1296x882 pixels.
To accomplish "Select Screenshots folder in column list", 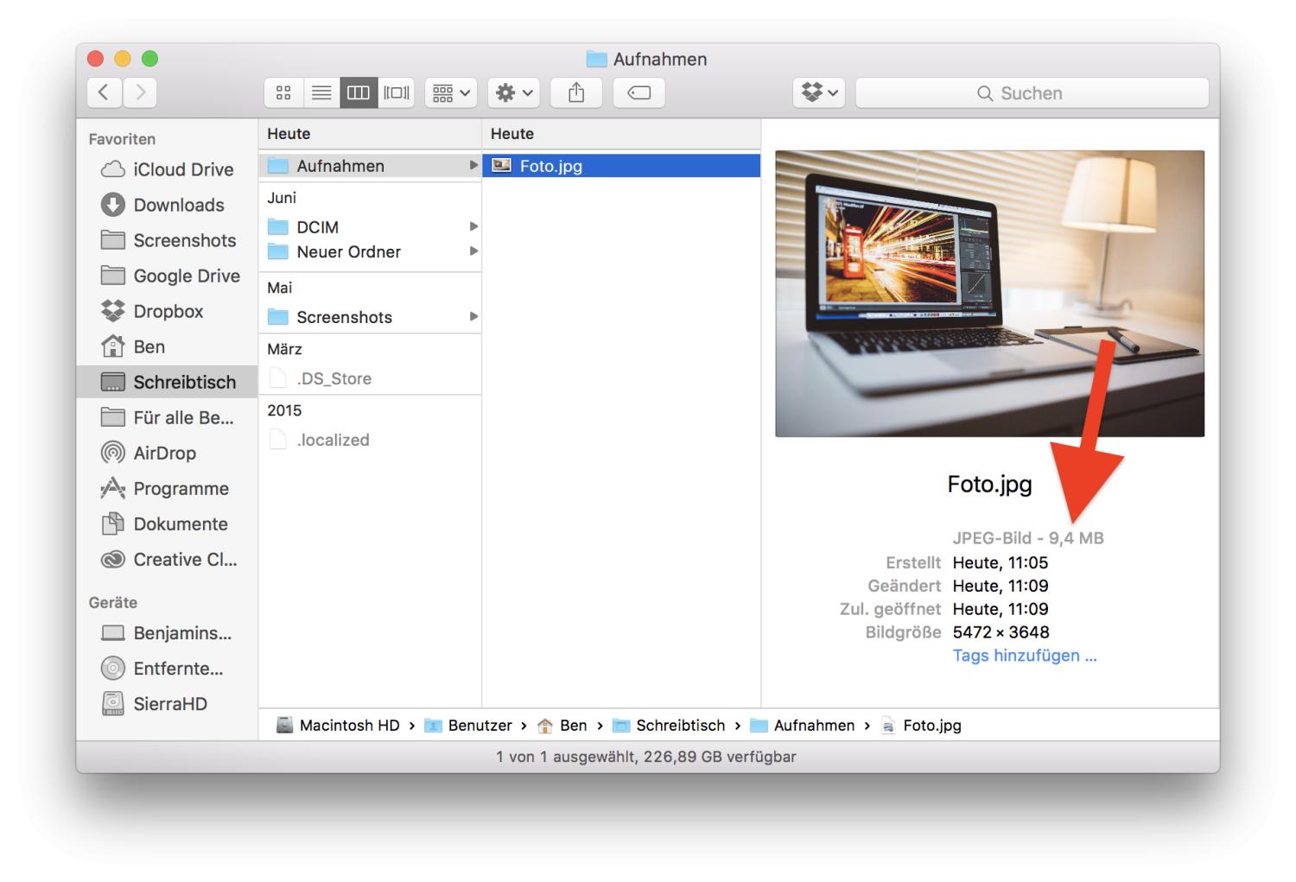I will pos(370,317).
